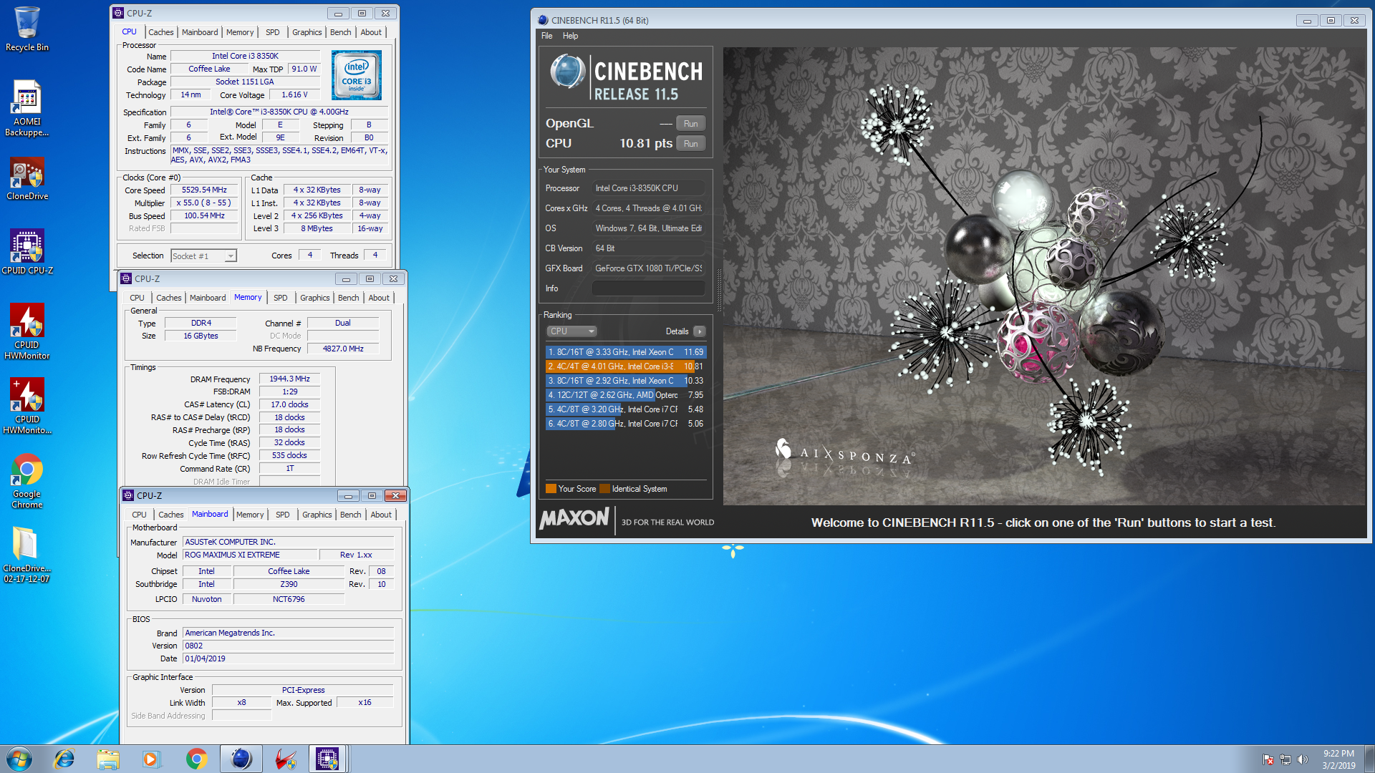Launch Internet Explorer from taskbar
Screen dimensions: 1375x773
point(64,759)
